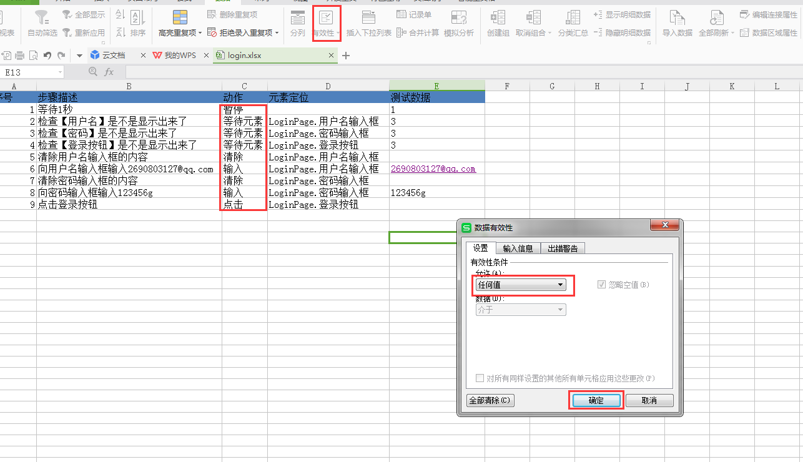Screen dimensions: 803x462
Task: Select cell containing 等待1秒
Action: 129,109
